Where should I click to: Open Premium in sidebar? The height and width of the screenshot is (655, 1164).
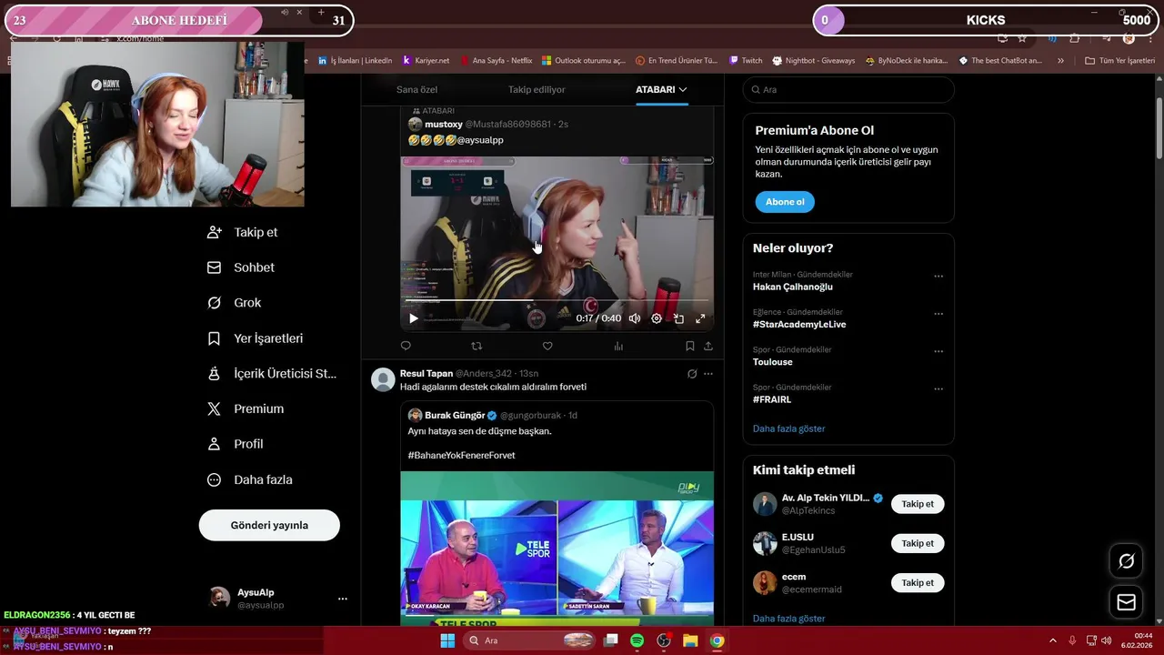click(246, 409)
